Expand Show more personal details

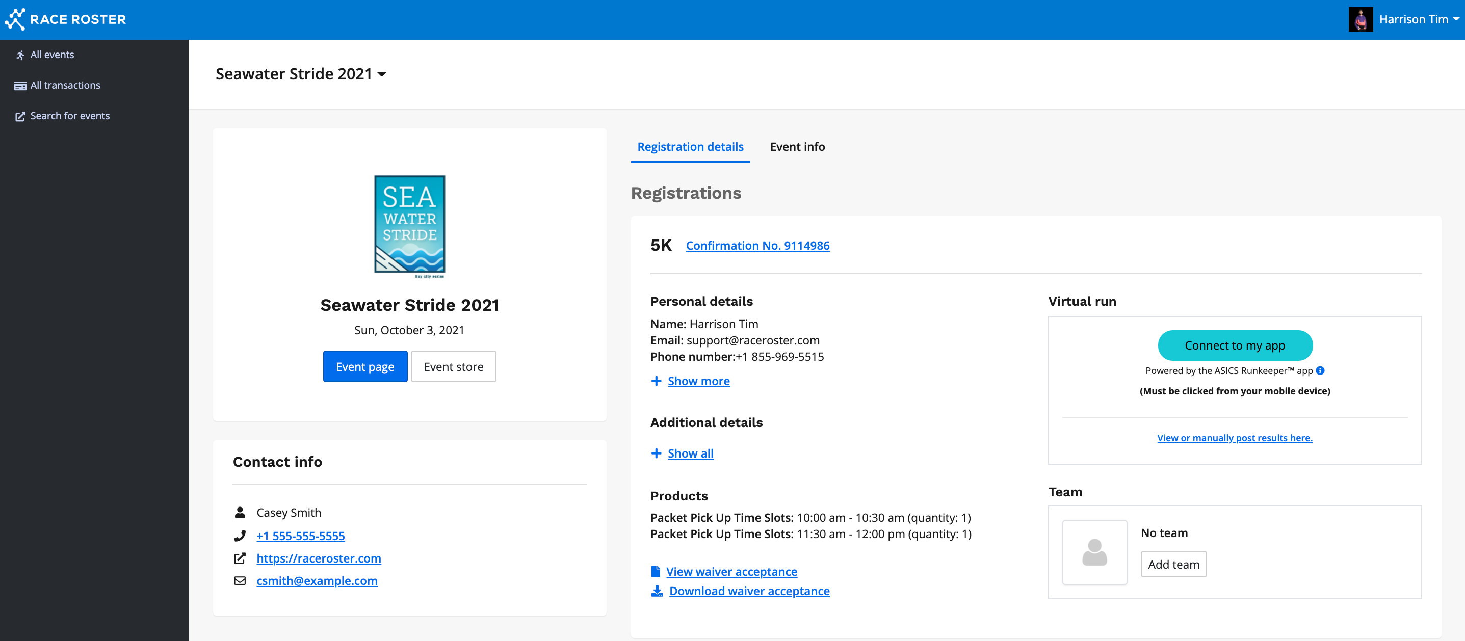(698, 381)
